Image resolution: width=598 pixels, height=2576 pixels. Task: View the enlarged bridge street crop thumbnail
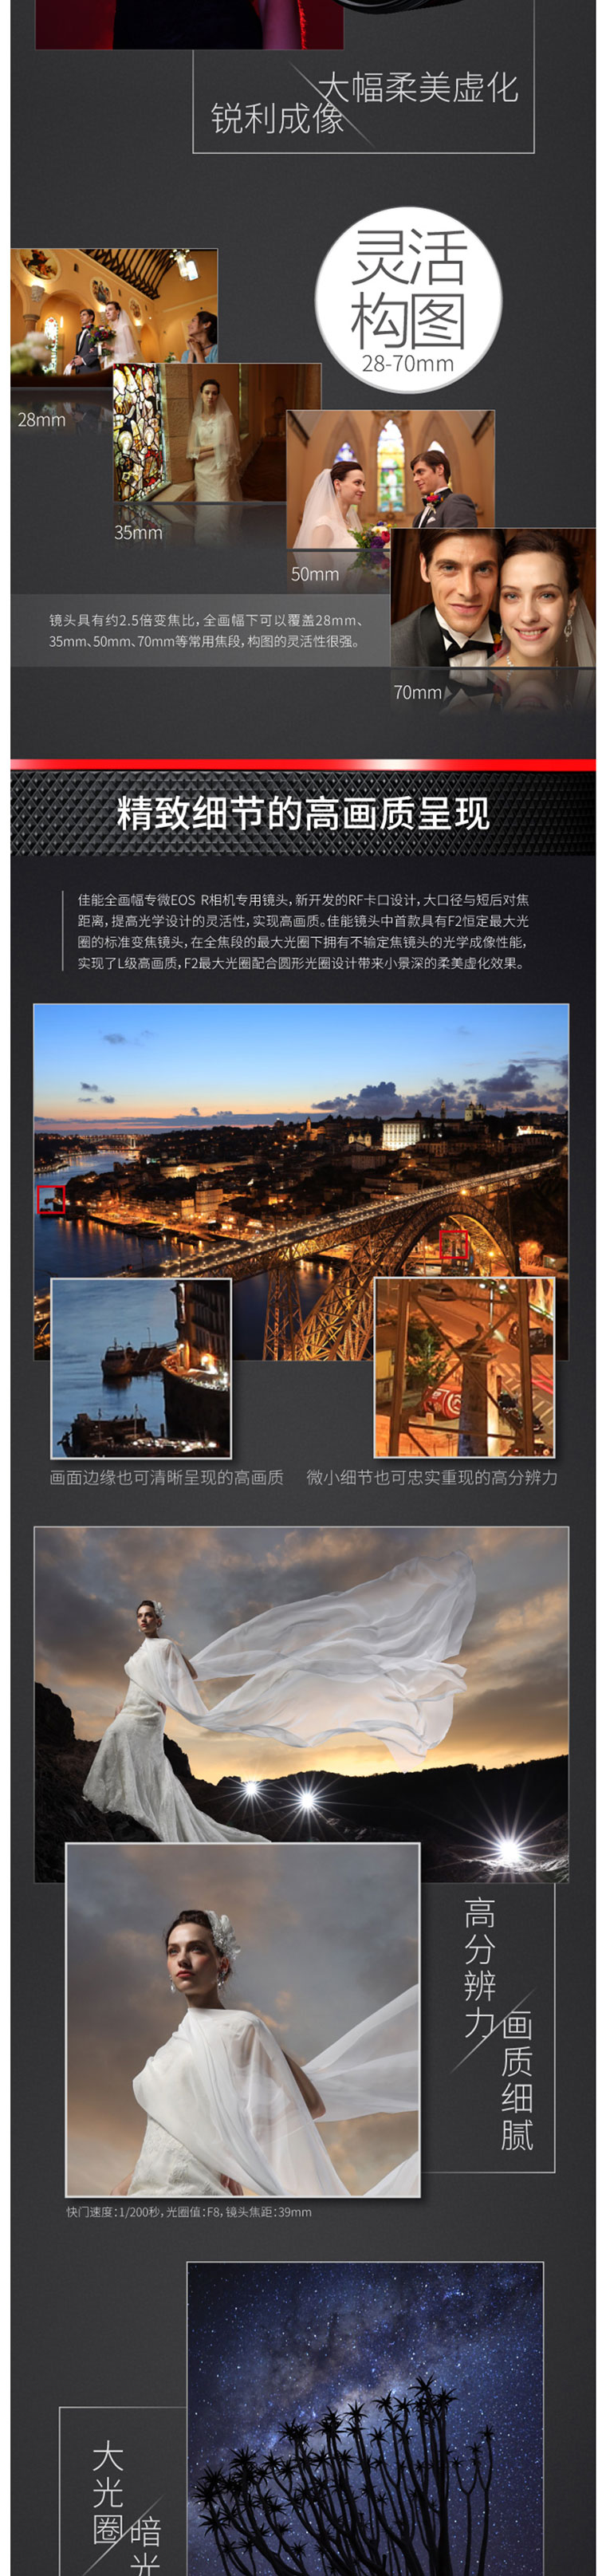463,1367
